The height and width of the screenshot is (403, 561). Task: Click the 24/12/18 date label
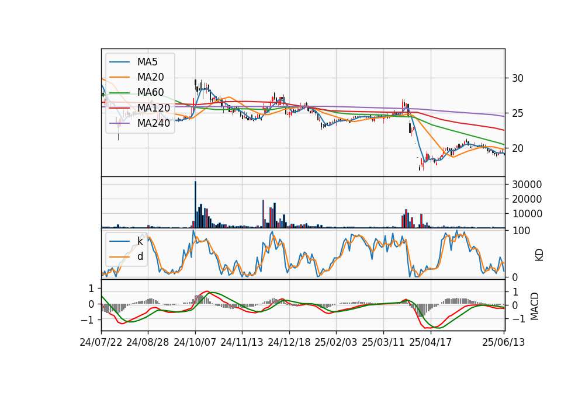coord(289,342)
